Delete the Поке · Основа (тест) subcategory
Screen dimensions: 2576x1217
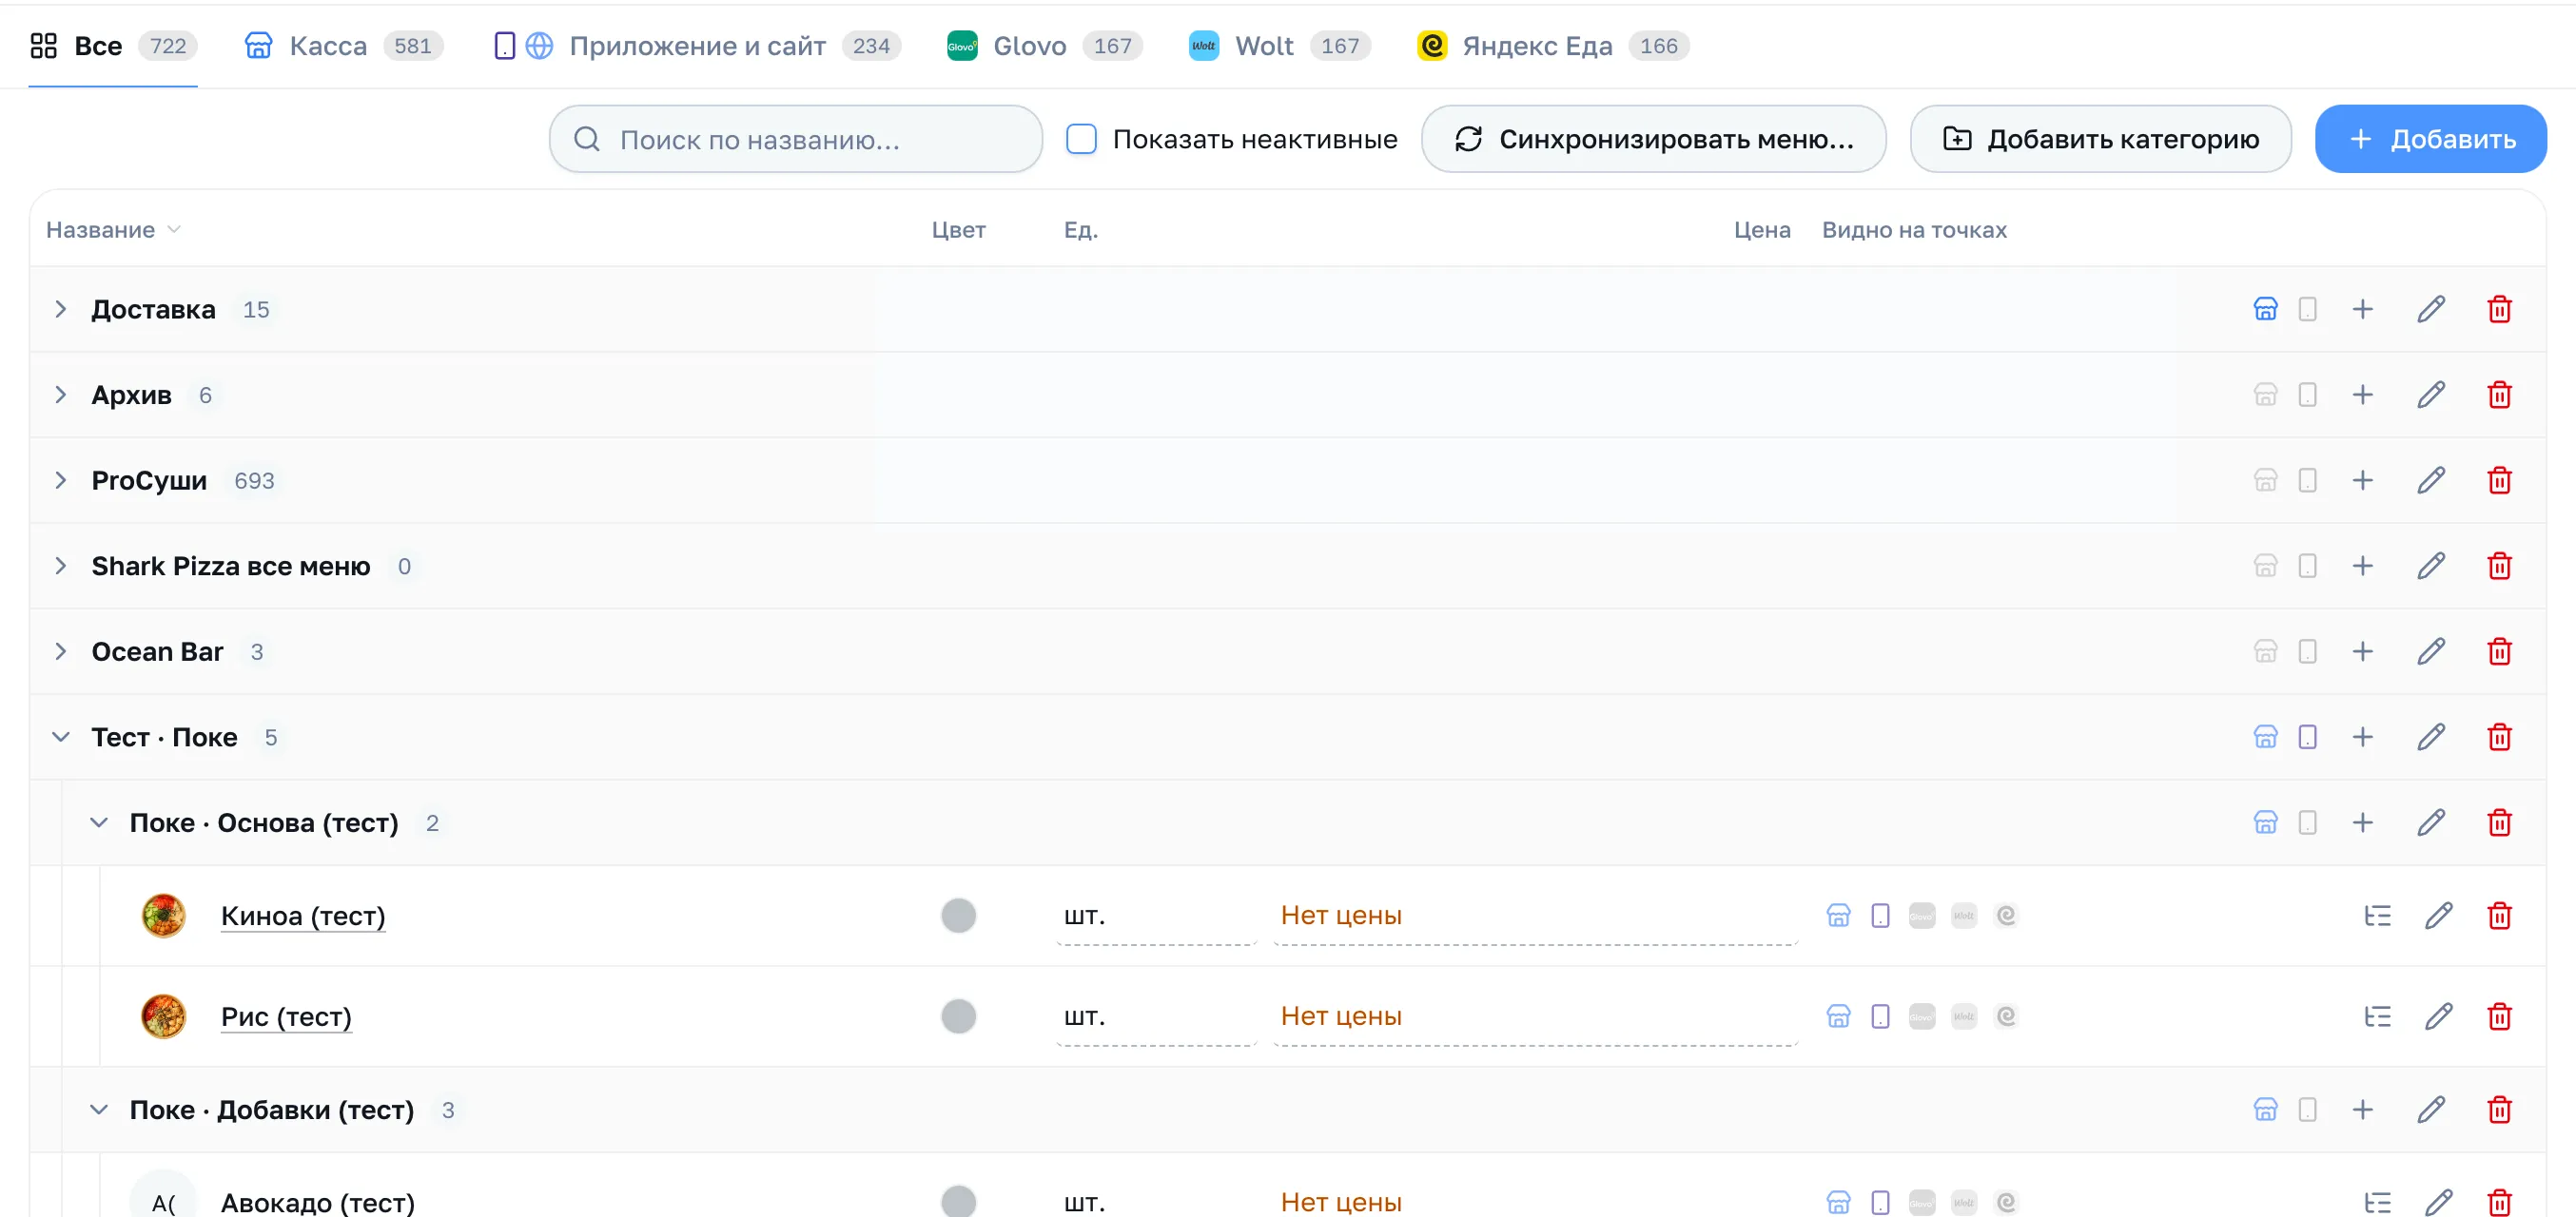point(2499,822)
